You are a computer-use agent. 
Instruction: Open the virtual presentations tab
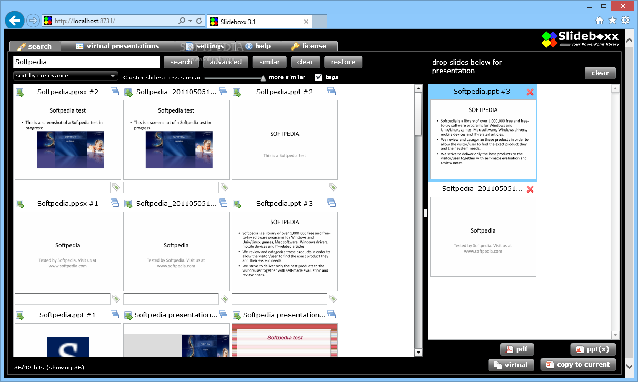[117, 46]
